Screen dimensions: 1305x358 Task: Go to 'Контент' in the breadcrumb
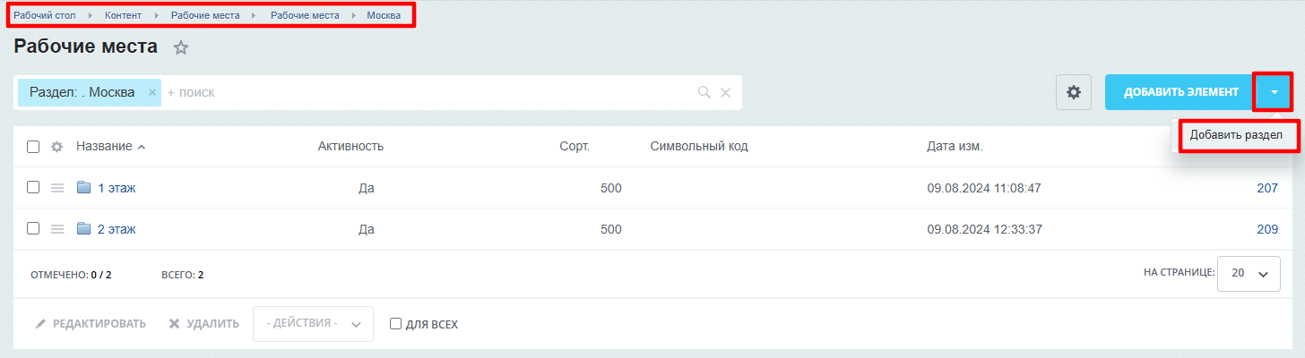[124, 16]
